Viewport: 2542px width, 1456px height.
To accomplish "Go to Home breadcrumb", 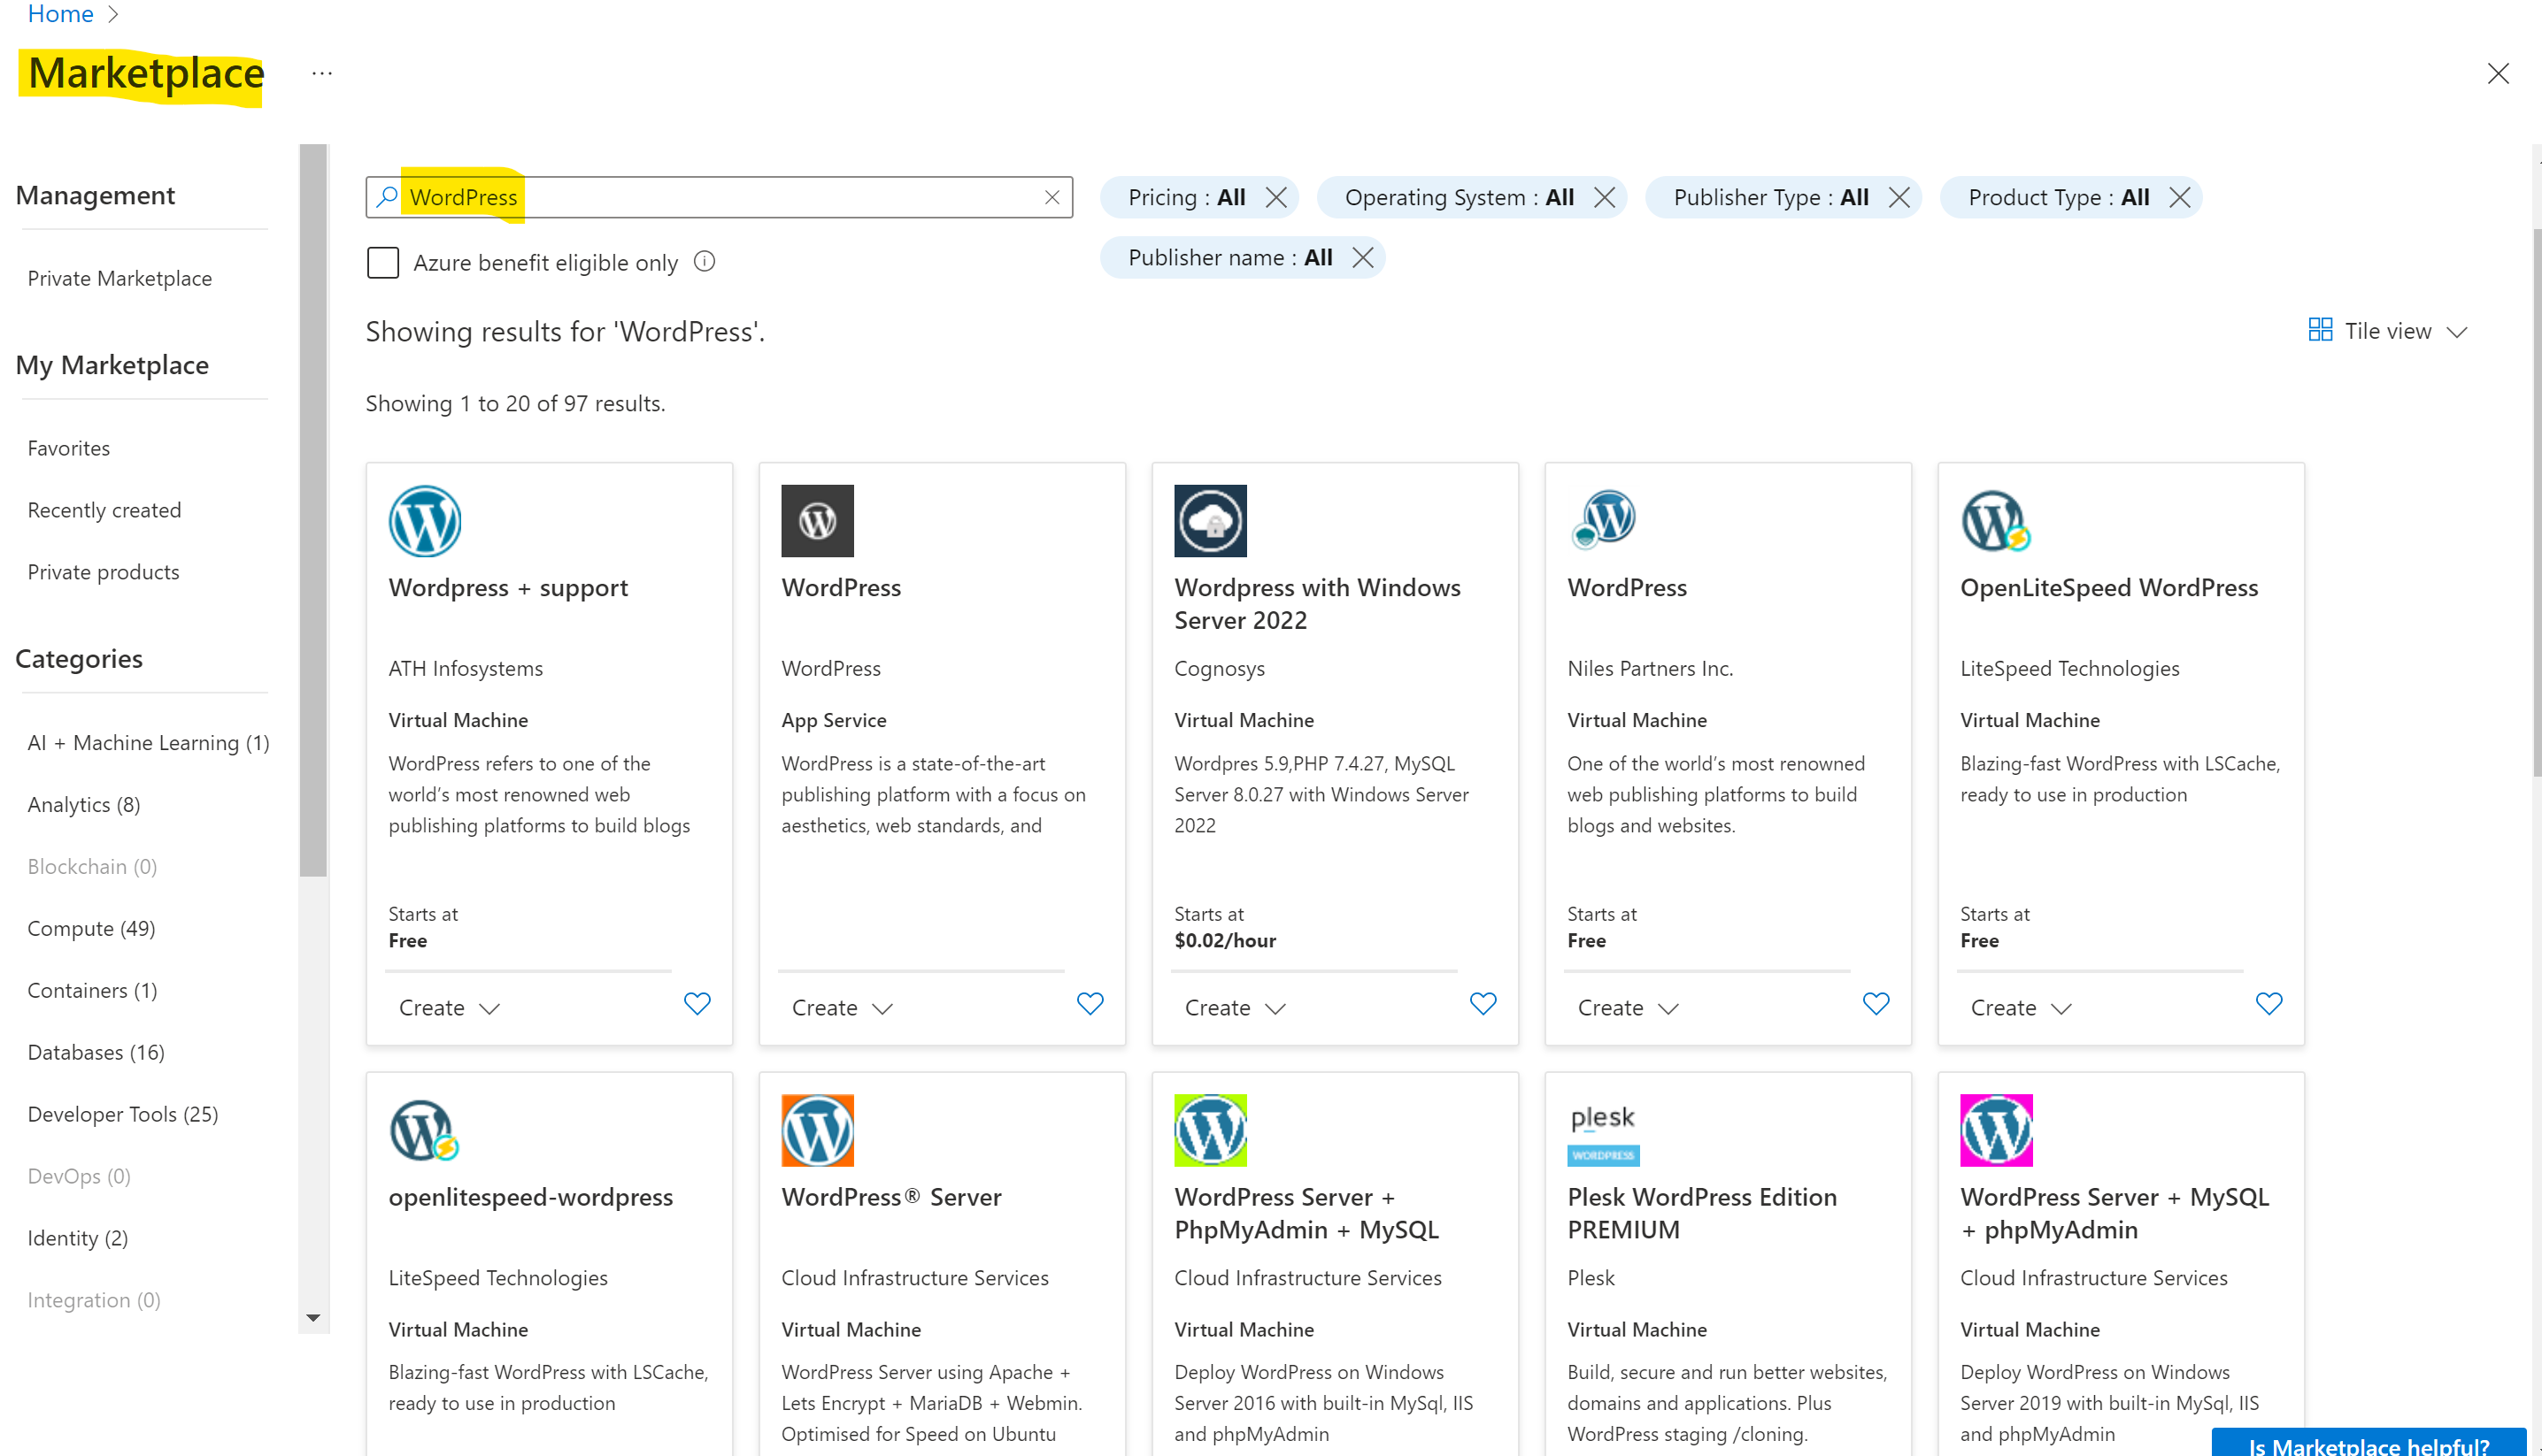I will 60,13.
